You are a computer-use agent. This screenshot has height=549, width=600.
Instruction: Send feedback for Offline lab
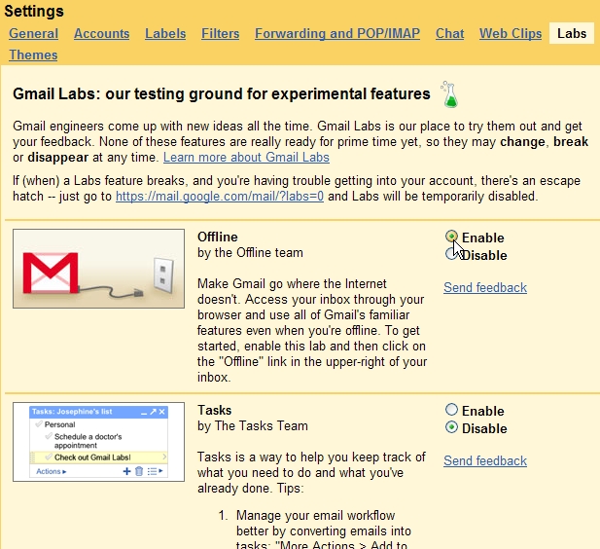(x=485, y=287)
